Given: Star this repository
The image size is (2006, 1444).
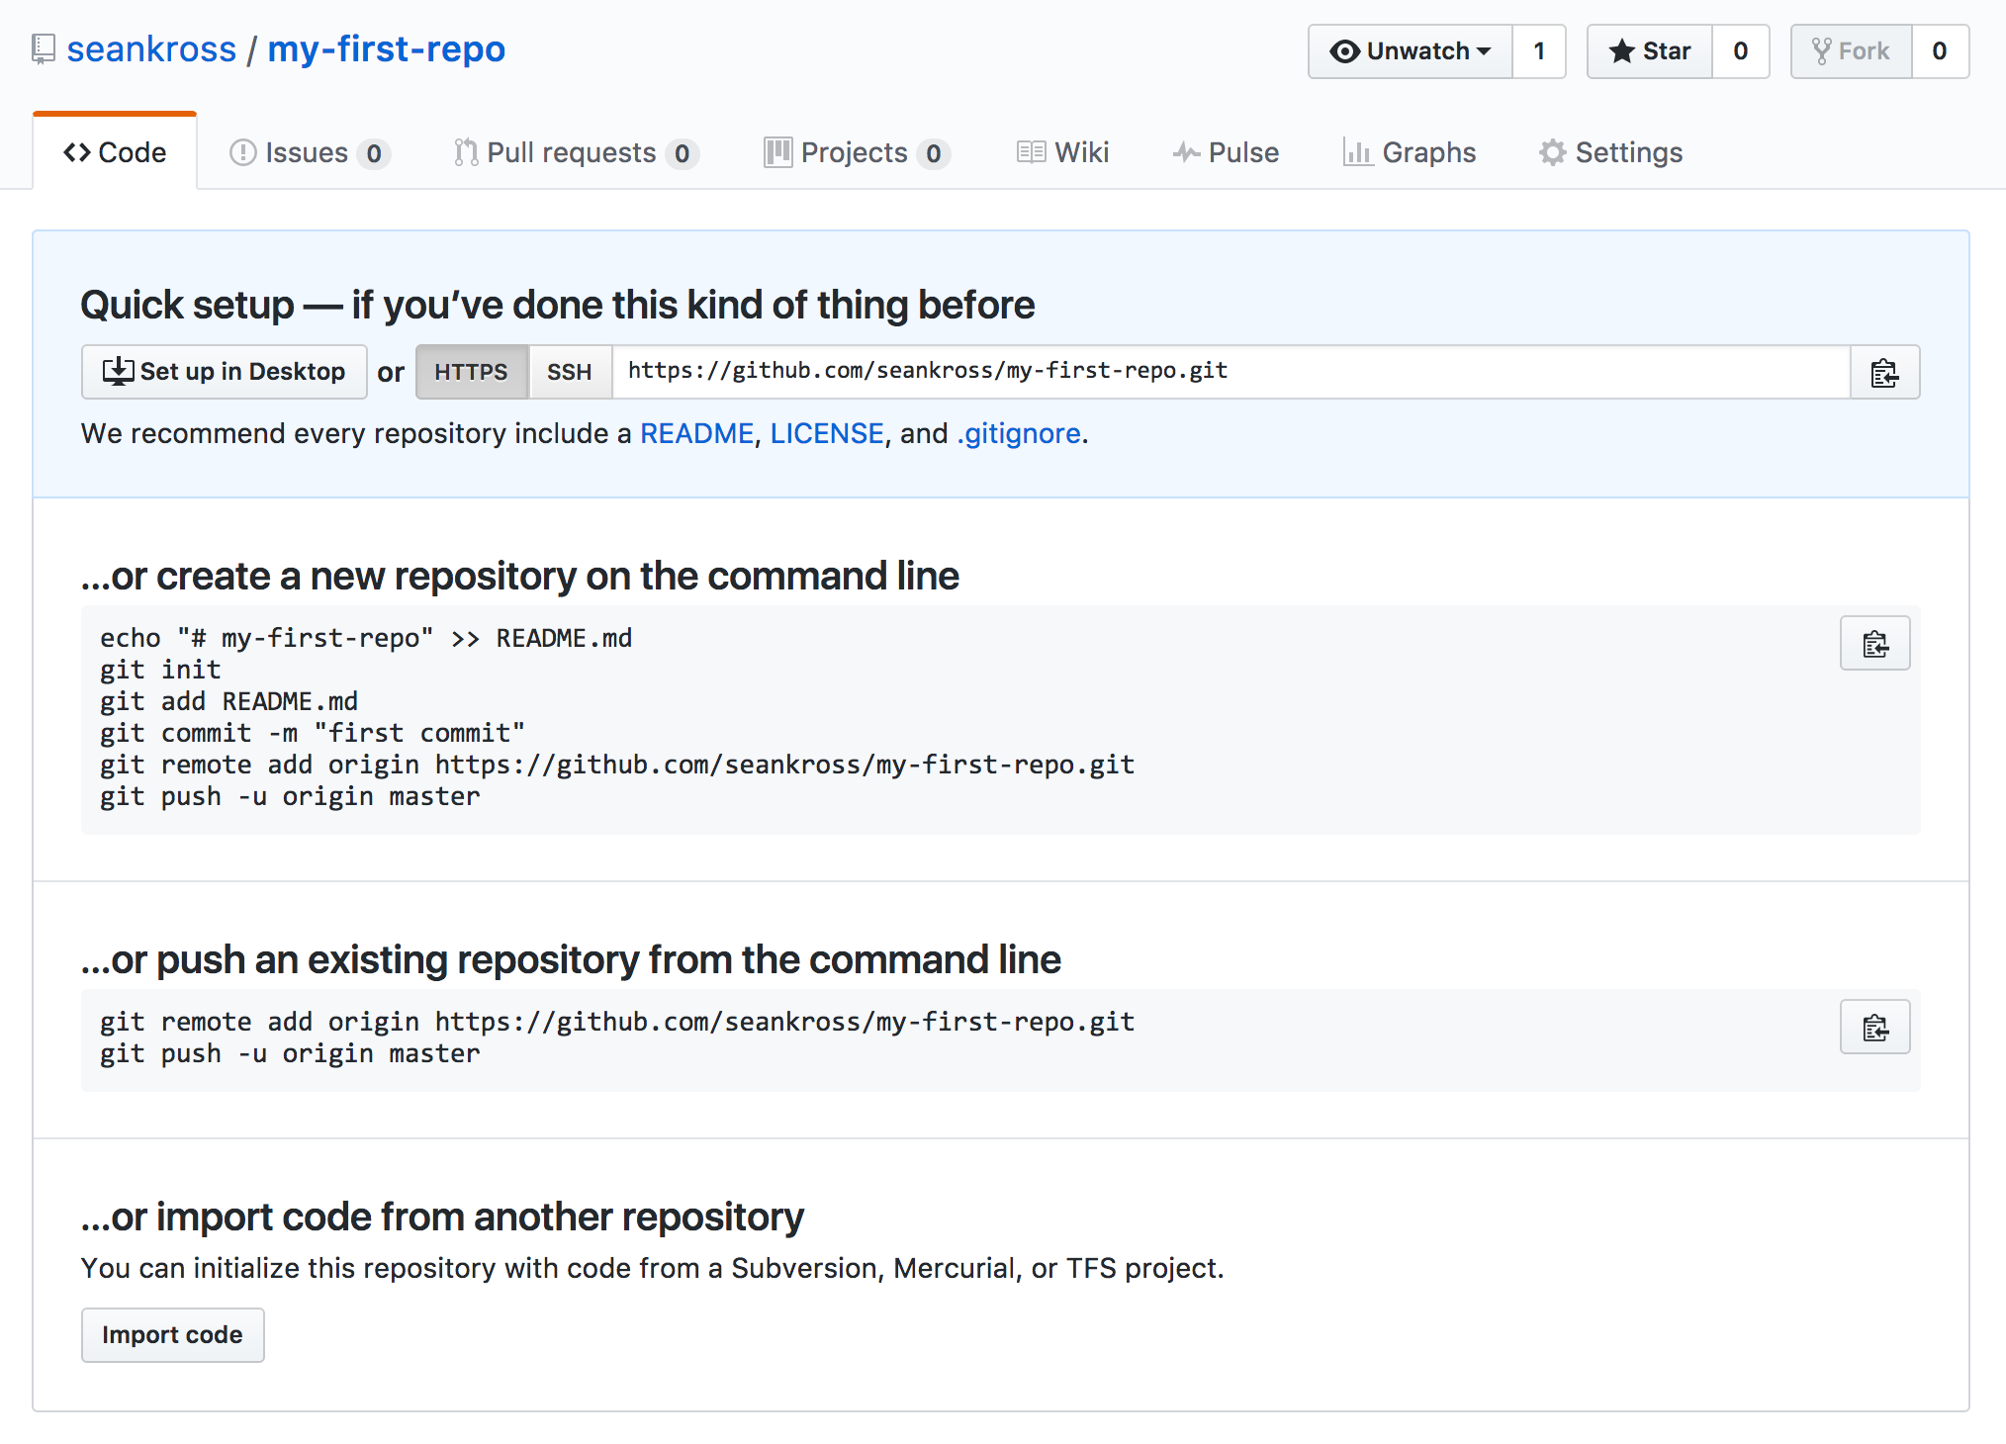Looking at the screenshot, I should (x=1650, y=51).
